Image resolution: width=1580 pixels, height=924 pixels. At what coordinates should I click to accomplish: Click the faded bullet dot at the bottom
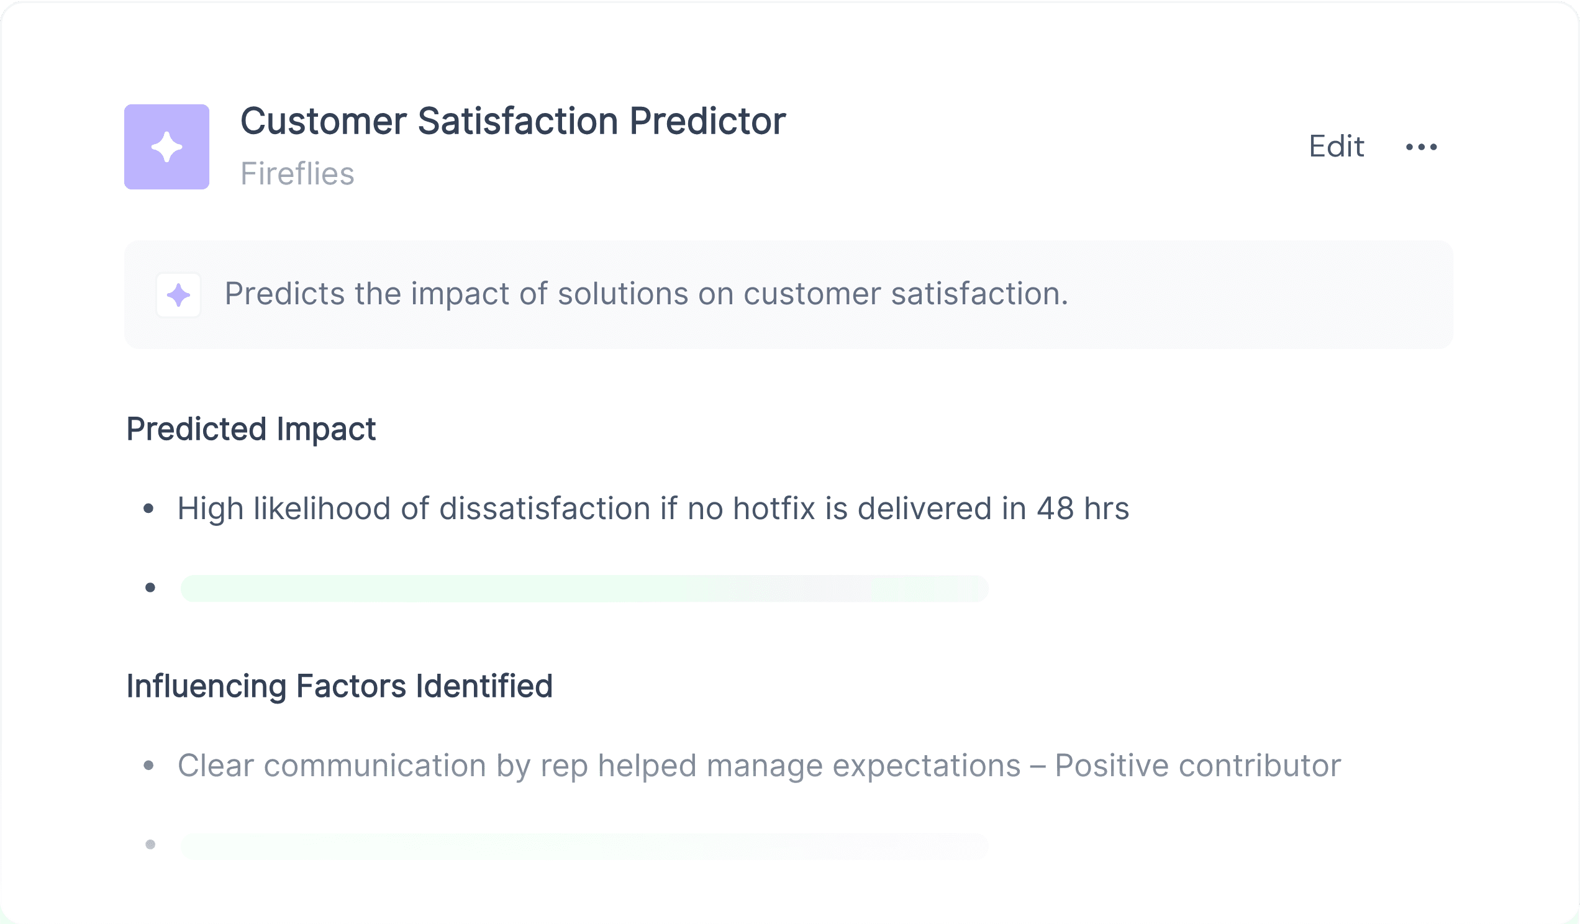150,845
